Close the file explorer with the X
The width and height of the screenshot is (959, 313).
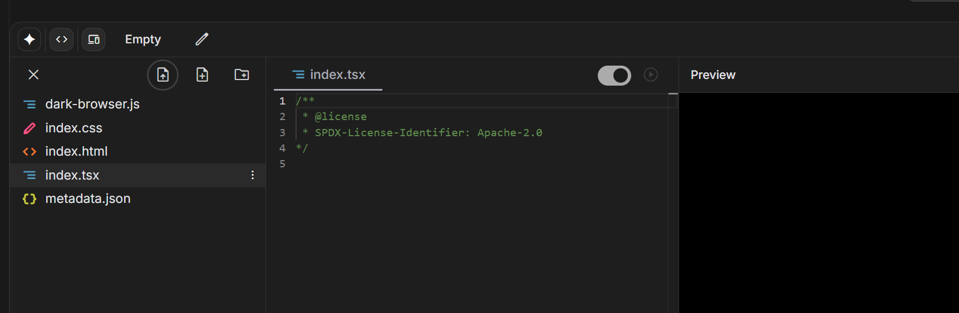[33, 74]
